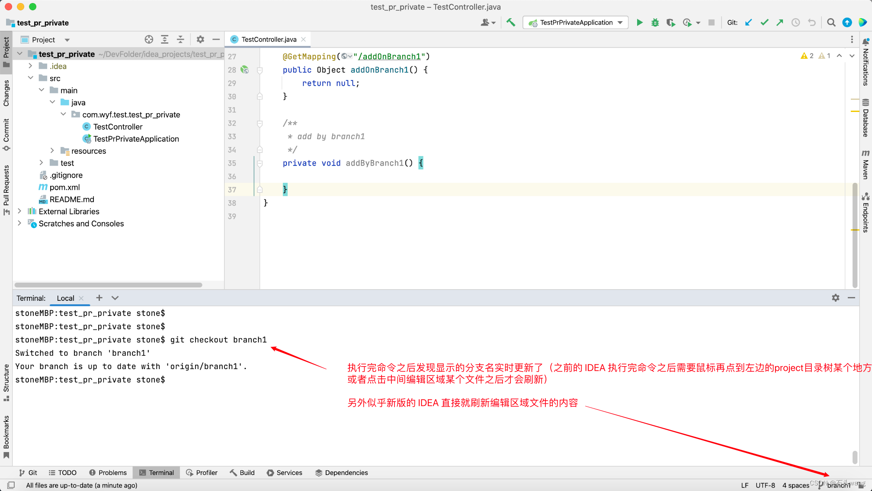Viewport: 872px width, 491px height.
Task: Show Git history clock icon
Action: [795, 22]
